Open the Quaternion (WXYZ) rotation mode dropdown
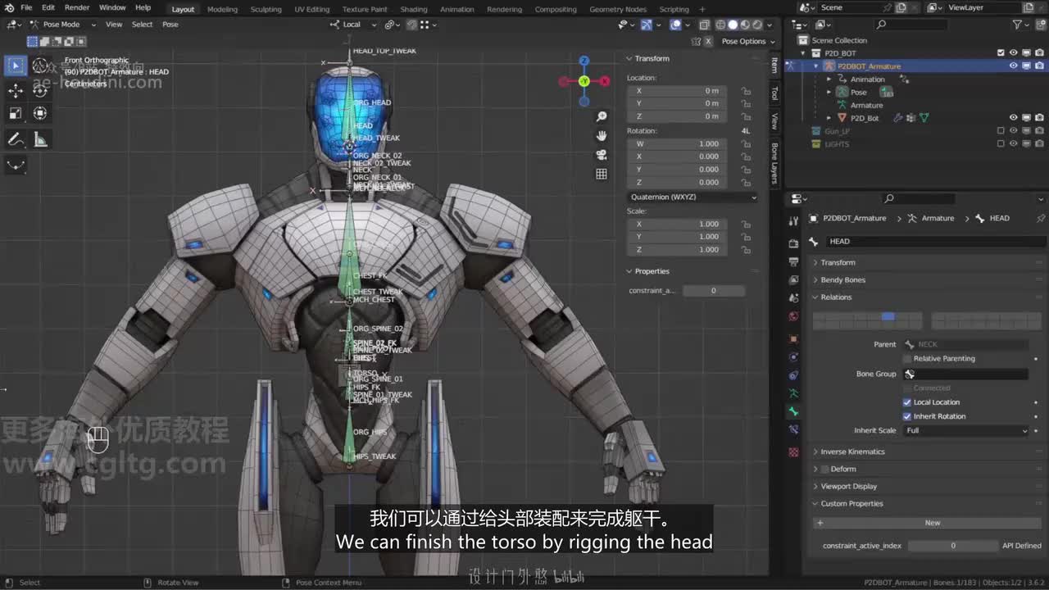Viewport: 1049px width, 590px height. [693, 197]
